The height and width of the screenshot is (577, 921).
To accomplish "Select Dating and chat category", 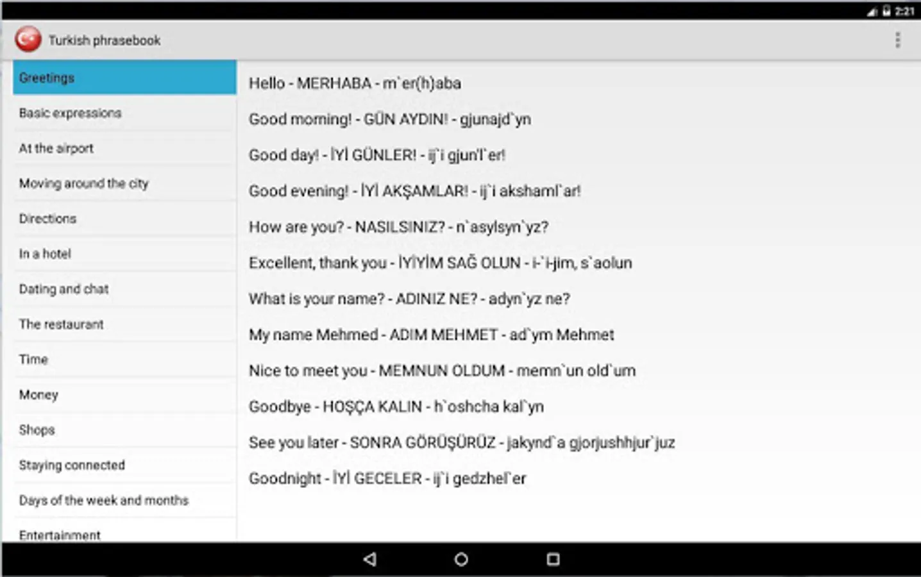I will pyautogui.click(x=124, y=289).
